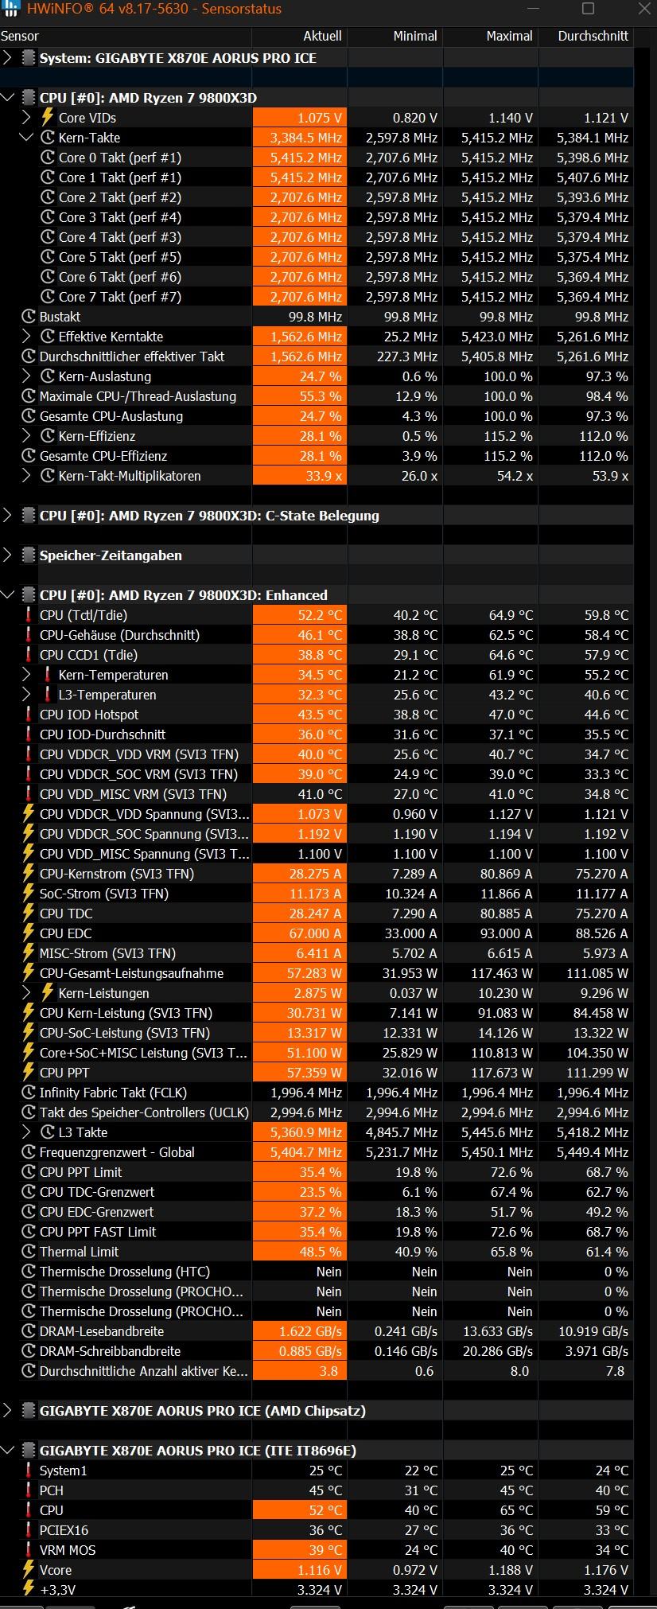Expand the System: GIGABYTE X870E AORUS PRO ICE group

8,57
